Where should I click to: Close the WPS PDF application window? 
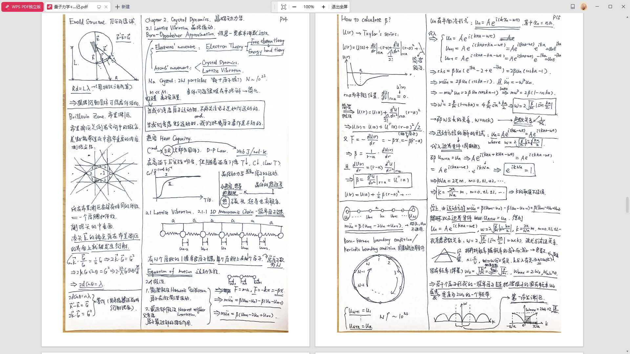pyautogui.click(x=623, y=7)
